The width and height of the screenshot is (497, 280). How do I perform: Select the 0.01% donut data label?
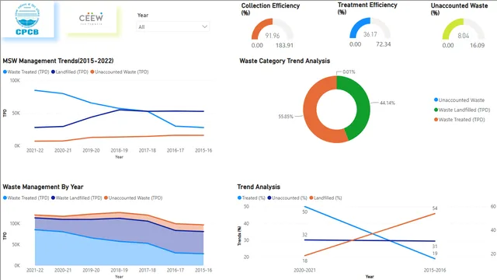(349, 72)
